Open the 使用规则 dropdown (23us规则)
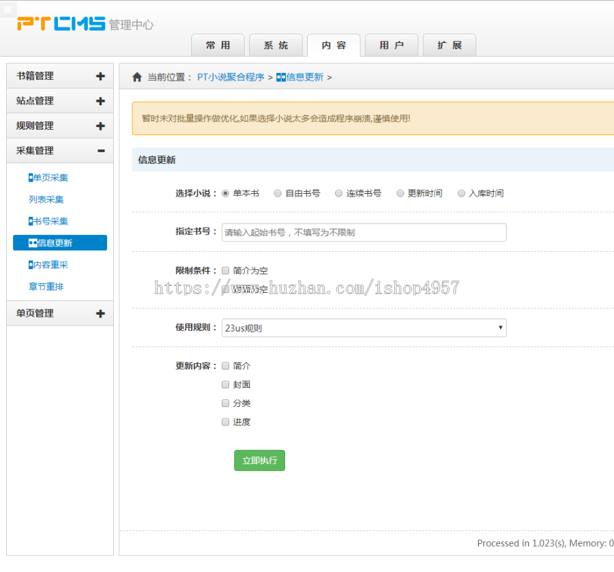The image size is (614, 572). click(x=364, y=328)
